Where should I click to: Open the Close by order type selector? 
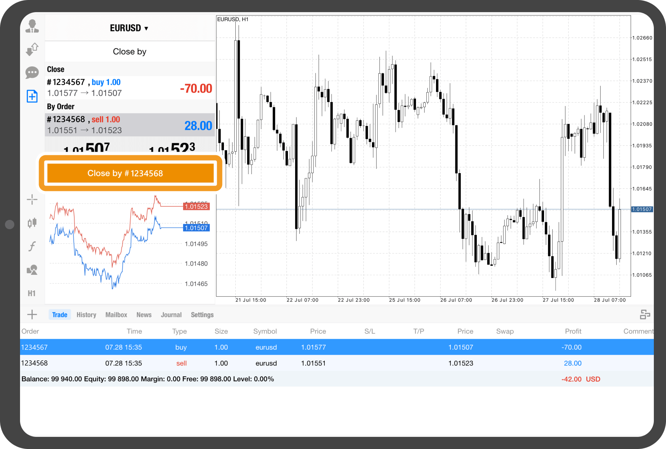coord(129,52)
